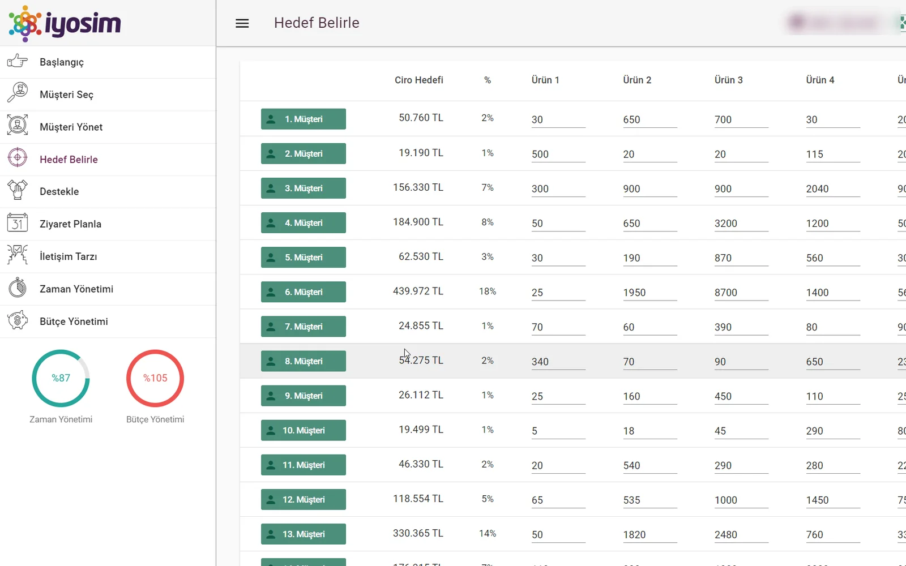
Task: Edit Ürün 3 value 3200 for 4. Müşteri
Action: (741, 224)
